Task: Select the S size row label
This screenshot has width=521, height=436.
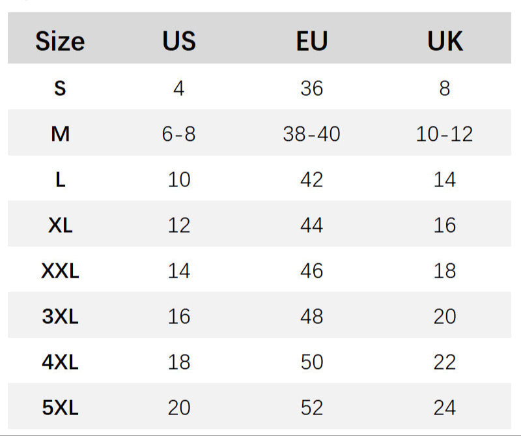Action: point(60,88)
